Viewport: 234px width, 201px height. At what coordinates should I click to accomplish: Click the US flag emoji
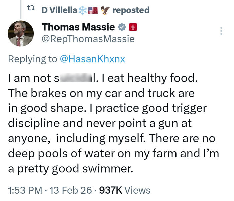[x=92, y=10]
